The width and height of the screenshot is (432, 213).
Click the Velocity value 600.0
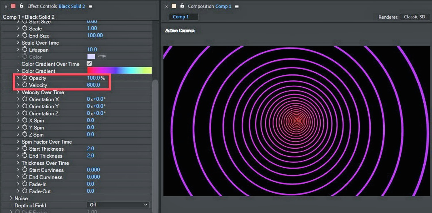(x=94, y=85)
